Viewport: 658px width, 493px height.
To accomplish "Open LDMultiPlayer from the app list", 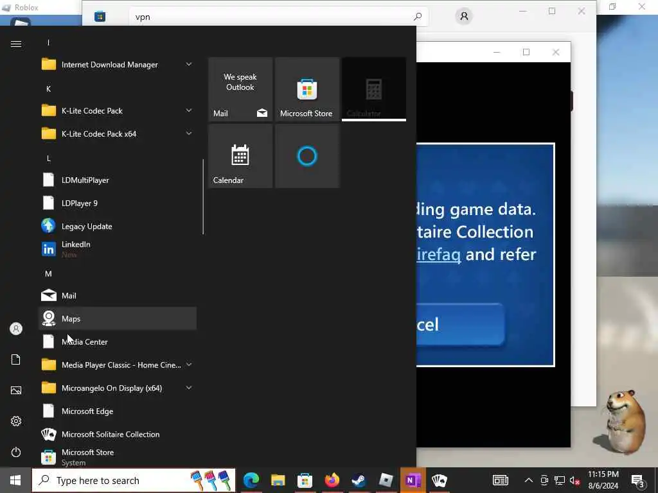I will (118, 180).
